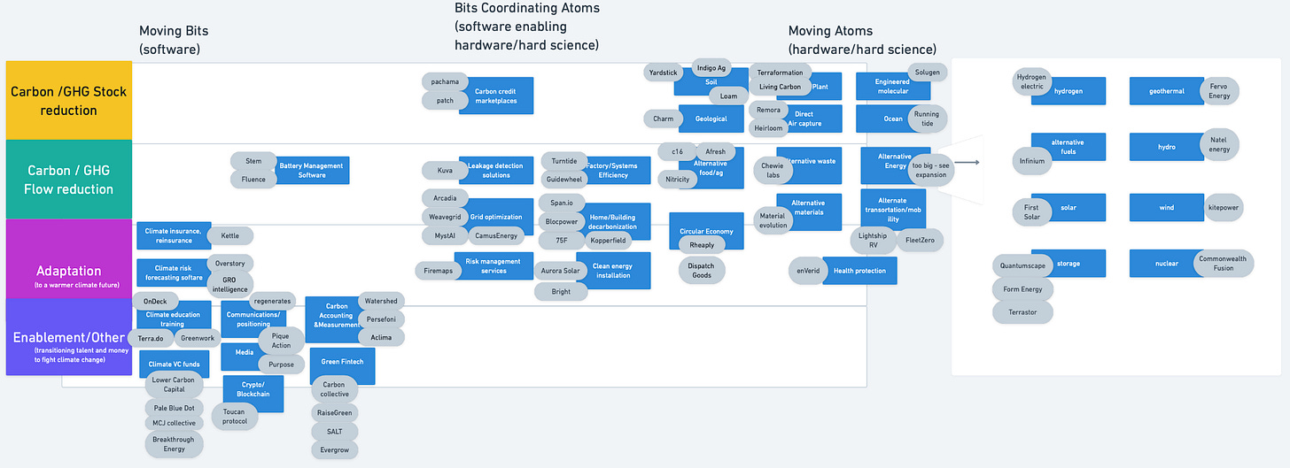The image size is (1290, 468).
Task: Click the 'too big - see expansion' bubble
Action: coord(931,170)
